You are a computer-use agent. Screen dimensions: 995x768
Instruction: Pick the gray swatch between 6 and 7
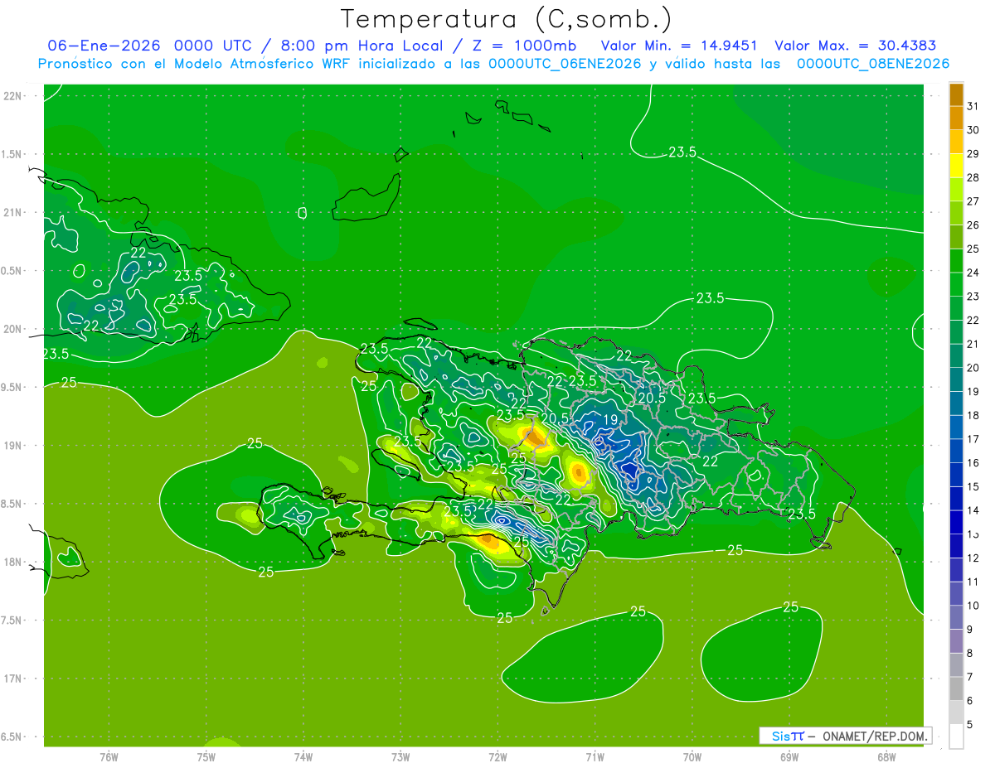point(956,688)
